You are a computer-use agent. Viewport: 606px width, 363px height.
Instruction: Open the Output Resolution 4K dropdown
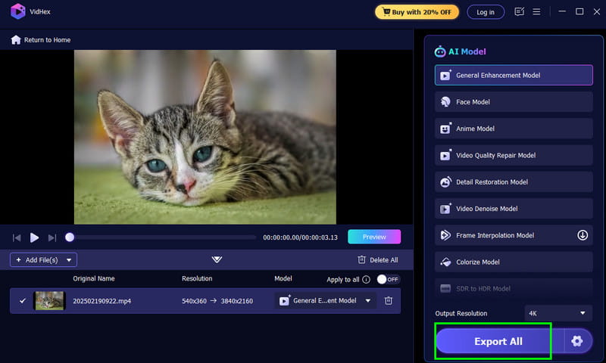[558, 313]
